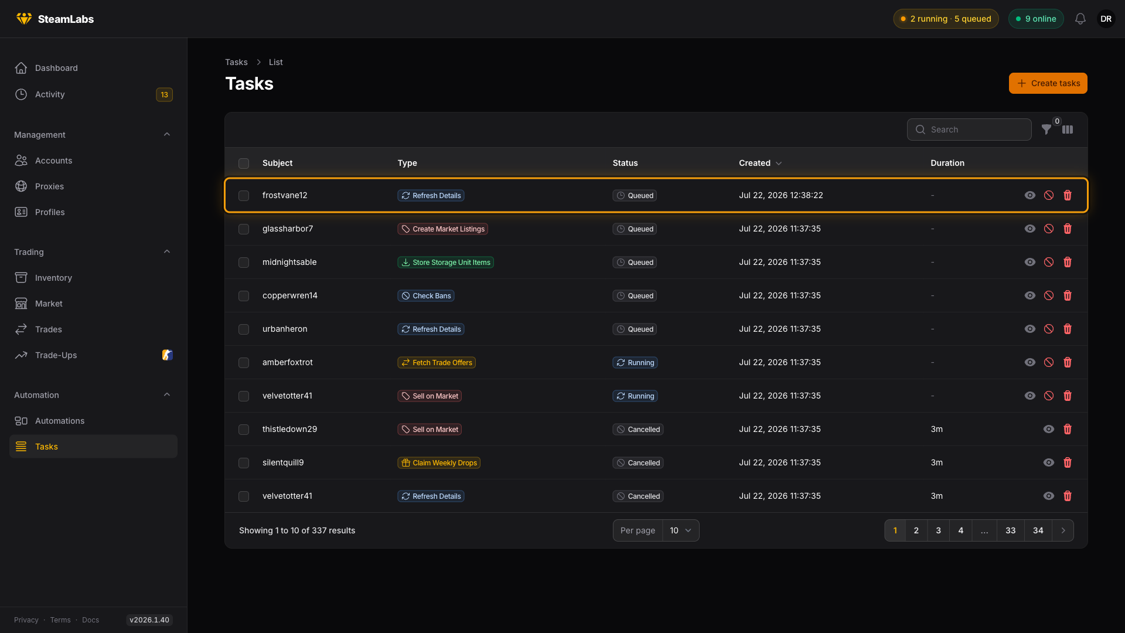Image resolution: width=1125 pixels, height=633 pixels.
Task: View the thistledown29 task details
Action: point(1049,429)
